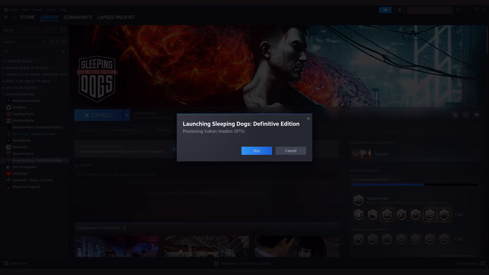This screenshot has height=275, width=489.
Task: Expand SHOULD GIVE THESE ANOTHER SHOT collection
Action: (x=35, y=75)
